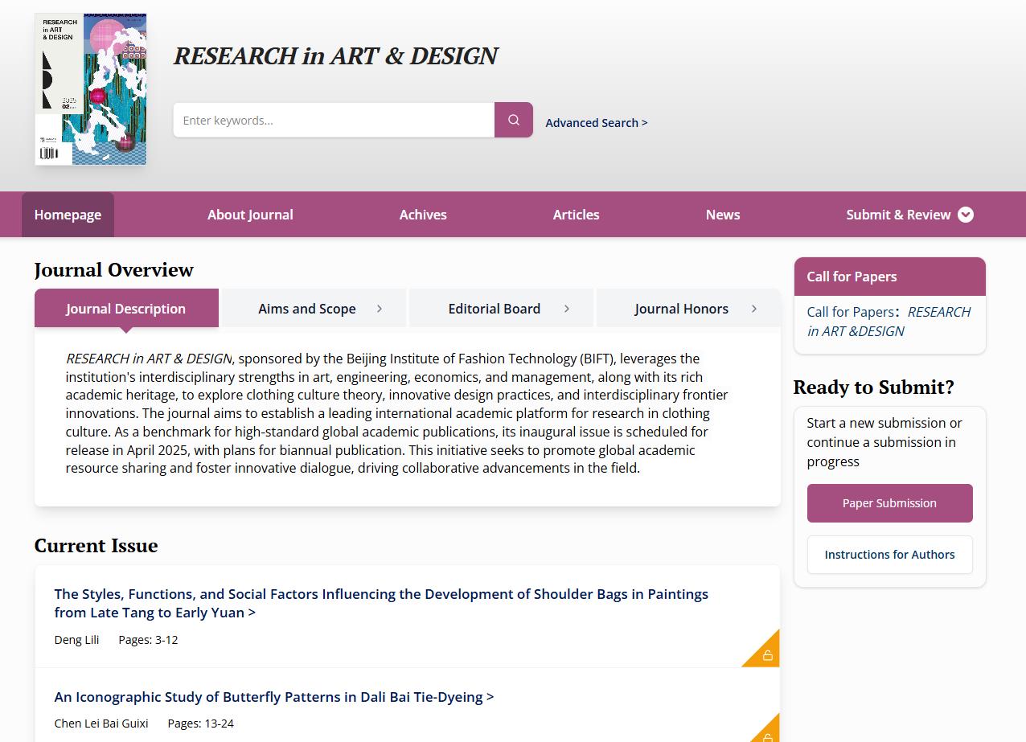Open the Call for Papers RESEARCH in ART &DESIGN link
This screenshot has width=1026, height=742.
click(x=889, y=322)
